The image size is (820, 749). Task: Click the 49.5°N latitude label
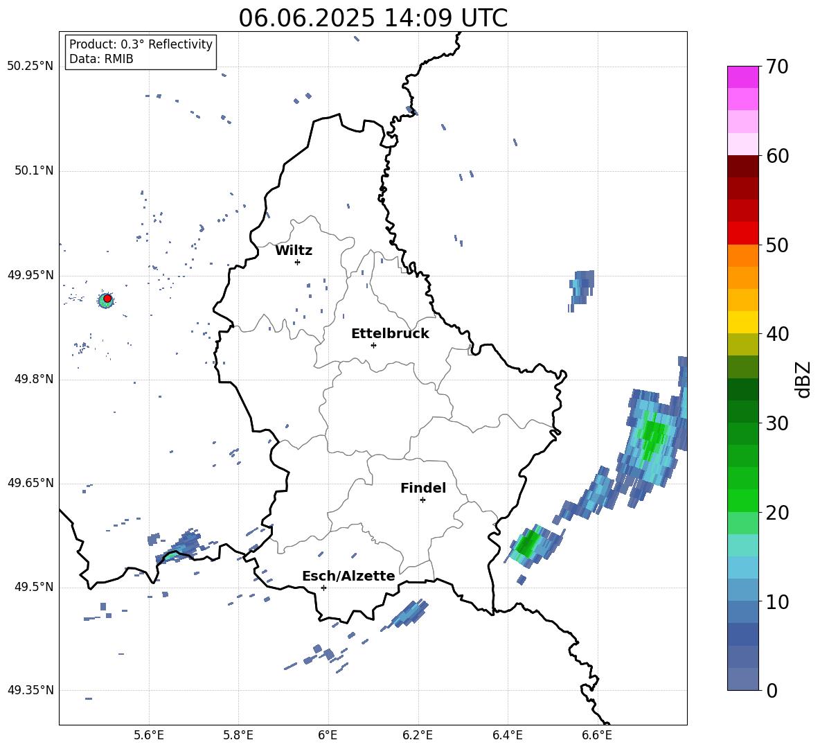(34, 587)
